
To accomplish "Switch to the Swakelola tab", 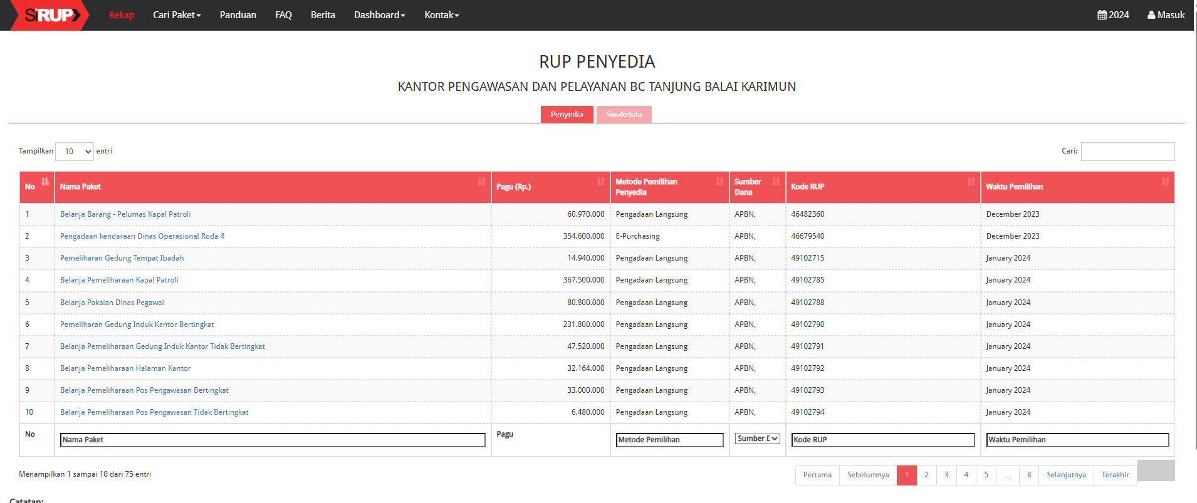I will [x=624, y=115].
